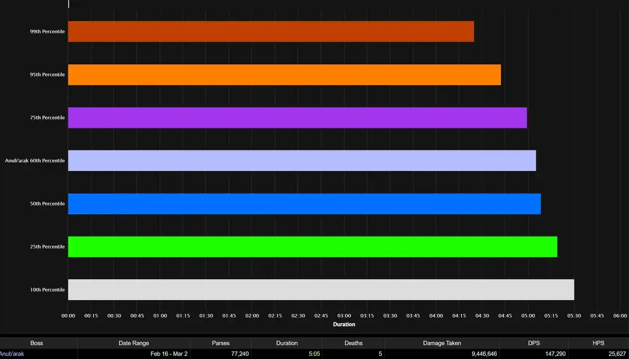Click the 99th Percentile dark orange bar
Screen dimensions: 629x359
click(x=271, y=31)
